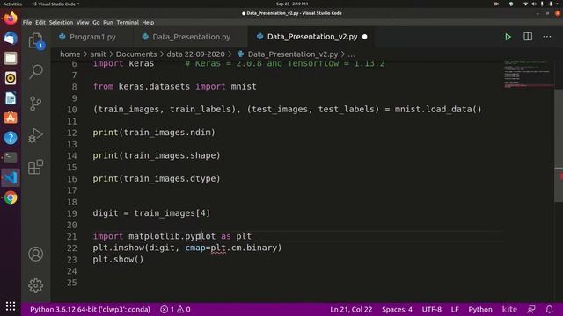Split the editor to the right
Viewport: 563px width, 316px height.
[528, 37]
